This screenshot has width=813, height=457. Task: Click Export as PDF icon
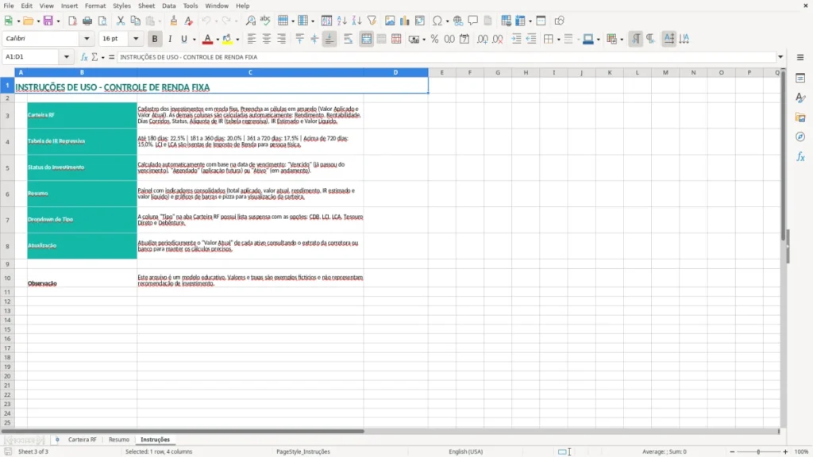[72, 21]
